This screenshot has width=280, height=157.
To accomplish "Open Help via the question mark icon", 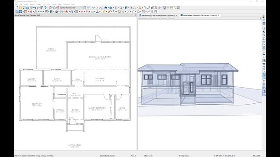I will (x=45, y=8).
